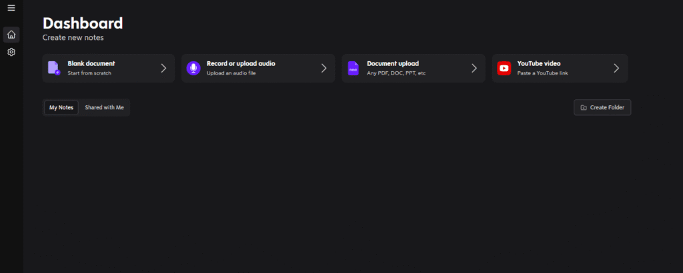This screenshot has width=683, height=273.
Task: Select the Blank document title text
Action: point(91,63)
